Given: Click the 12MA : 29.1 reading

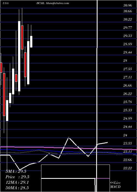Looking at the screenshot, I should click(x=17, y=182).
